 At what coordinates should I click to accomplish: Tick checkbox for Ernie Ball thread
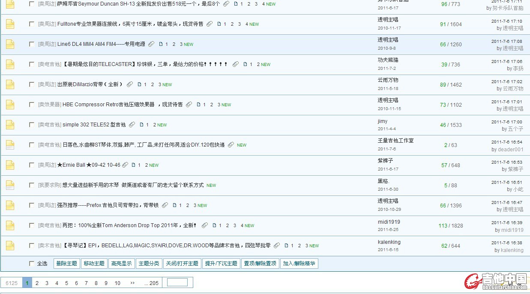pos(32,165)
